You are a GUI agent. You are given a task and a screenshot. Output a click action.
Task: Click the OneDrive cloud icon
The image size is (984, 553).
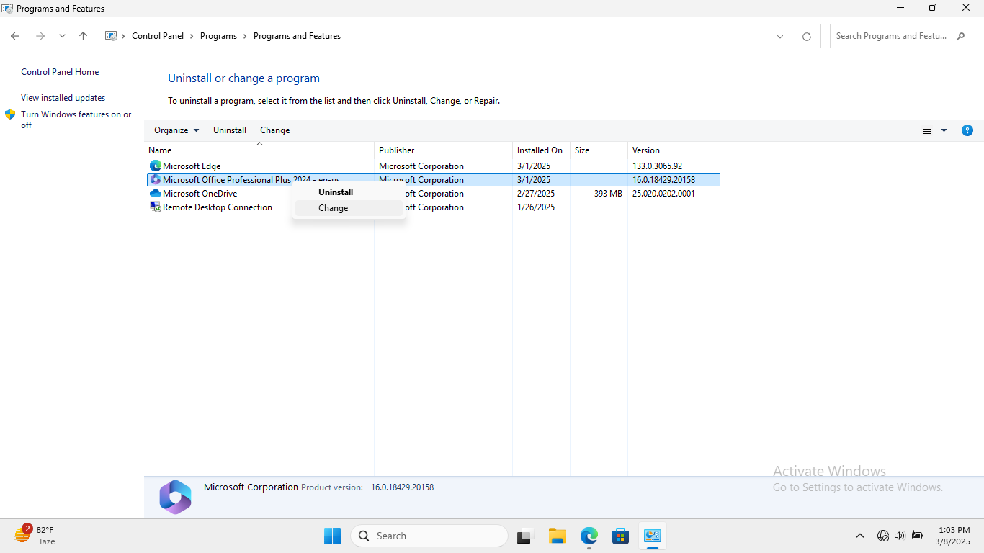[x=155, y=194]
